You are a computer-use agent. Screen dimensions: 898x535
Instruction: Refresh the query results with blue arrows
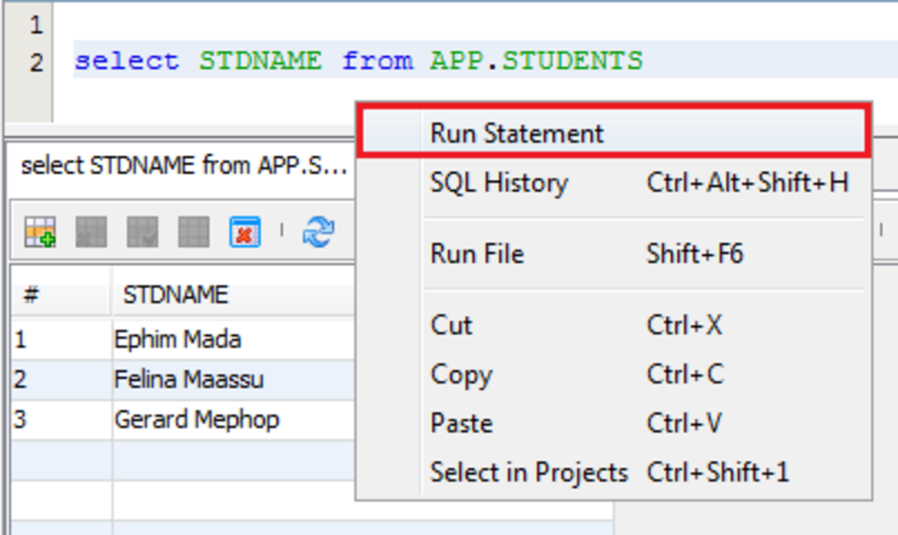pos(318,233)
